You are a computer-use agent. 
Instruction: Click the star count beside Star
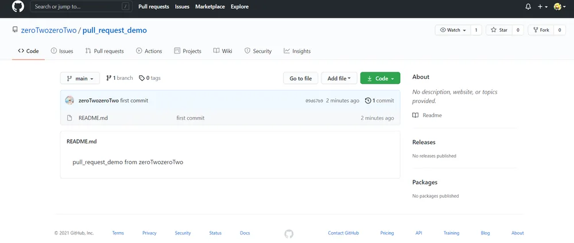click(x=518, y=30)
